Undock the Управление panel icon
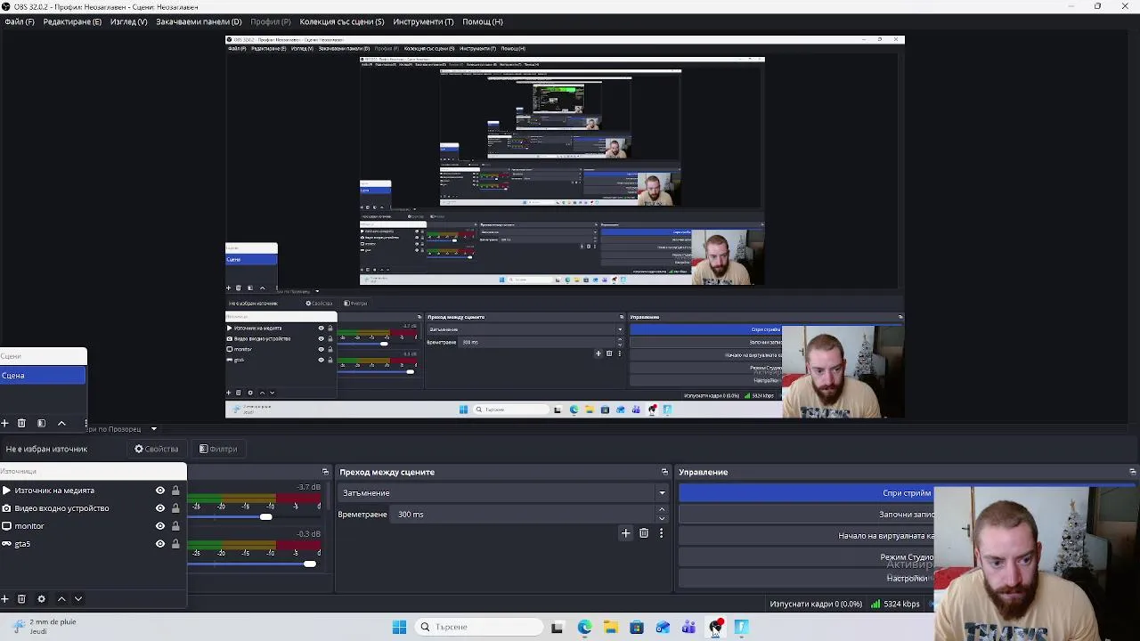 coord(1133,472)
